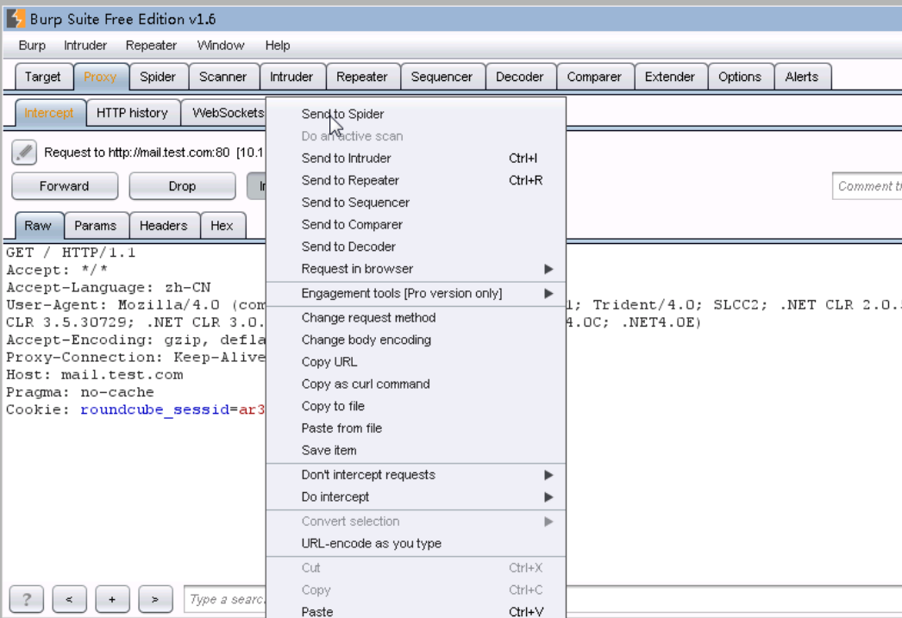Select Paste from file
Viewport: 902px width, 618px height.
coord(416,428)
